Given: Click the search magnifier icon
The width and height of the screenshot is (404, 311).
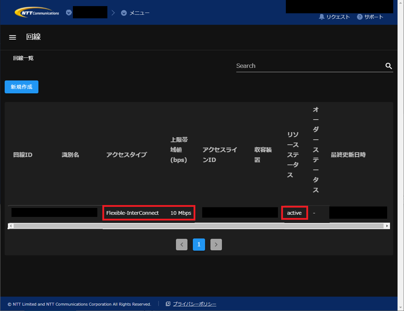Looking at the screenshot, I should click(389, 66).
